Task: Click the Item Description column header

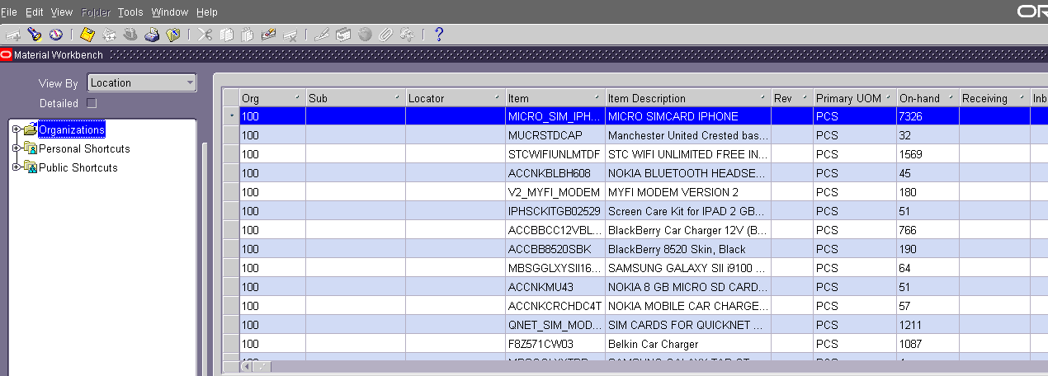Action: tap(687, 98)
